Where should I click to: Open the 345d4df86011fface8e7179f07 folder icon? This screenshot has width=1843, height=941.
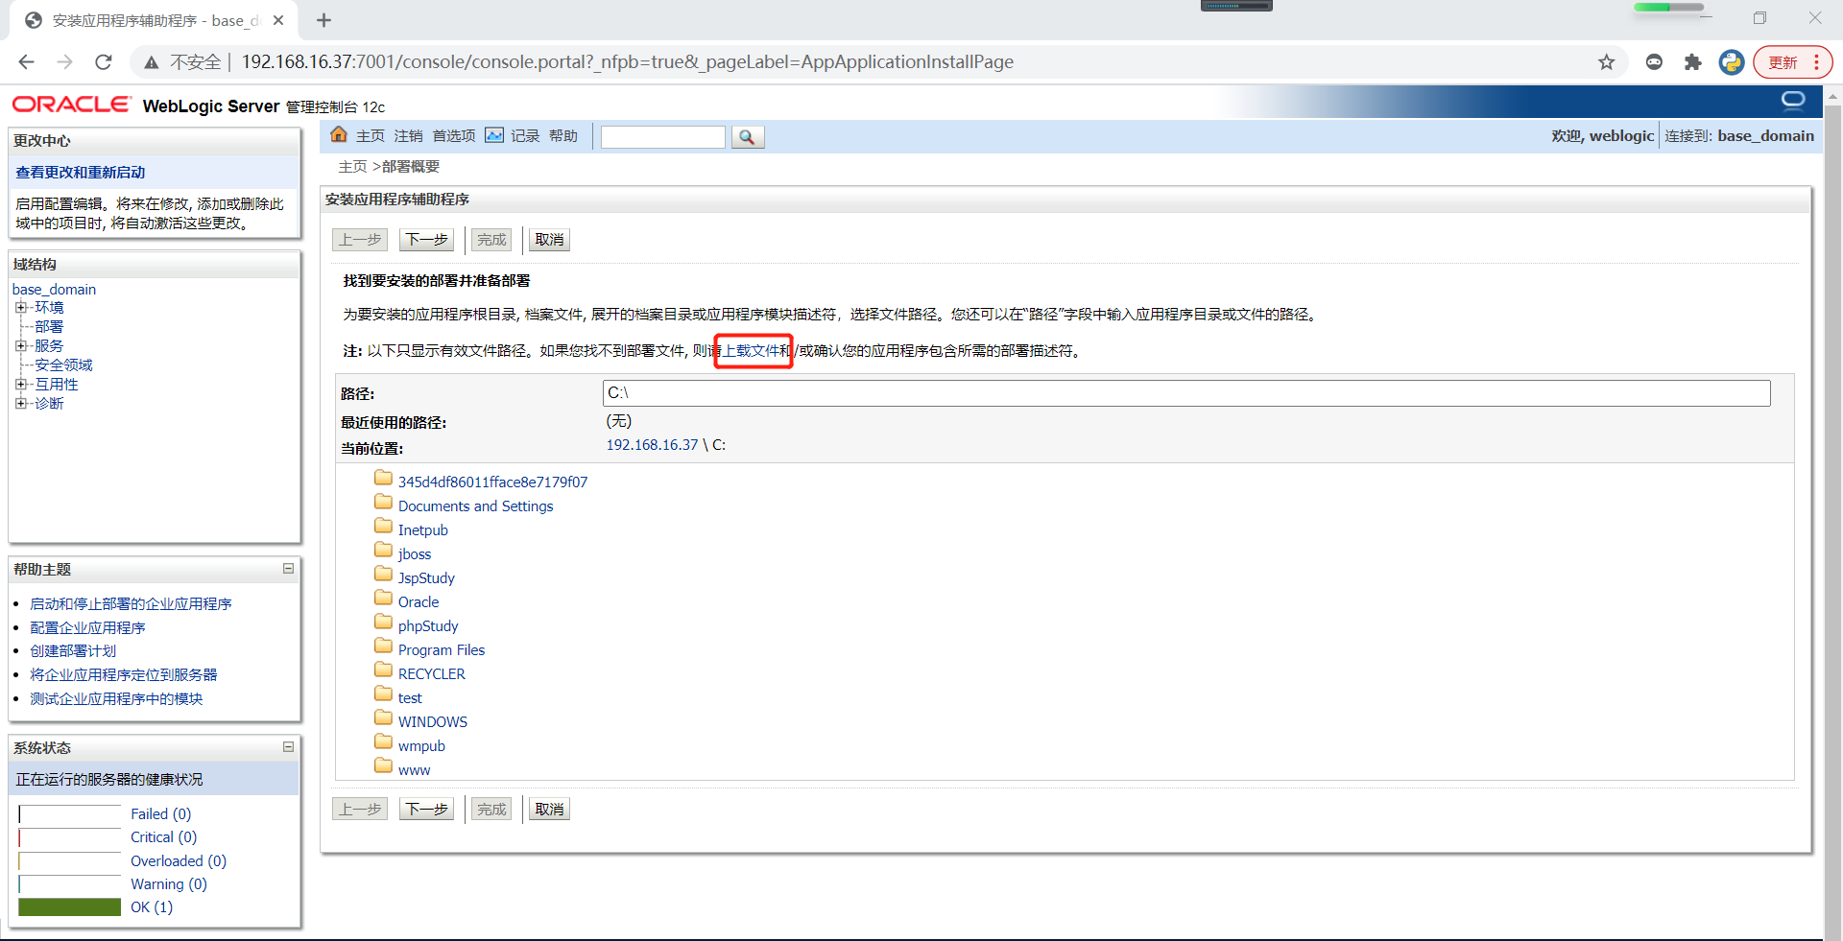click(x=384, y=478)
